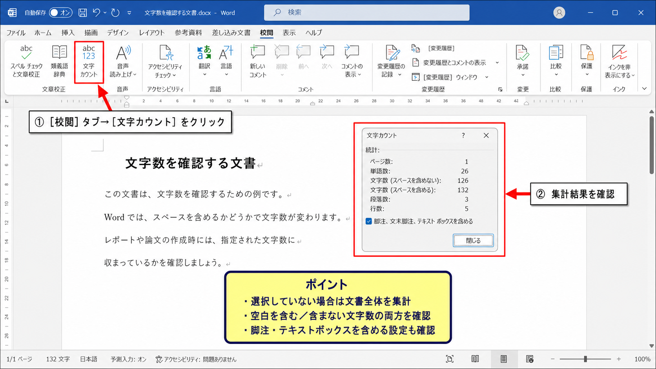
Task: Click the Redo/Repeat icon
Action: [x=115, y=13]
